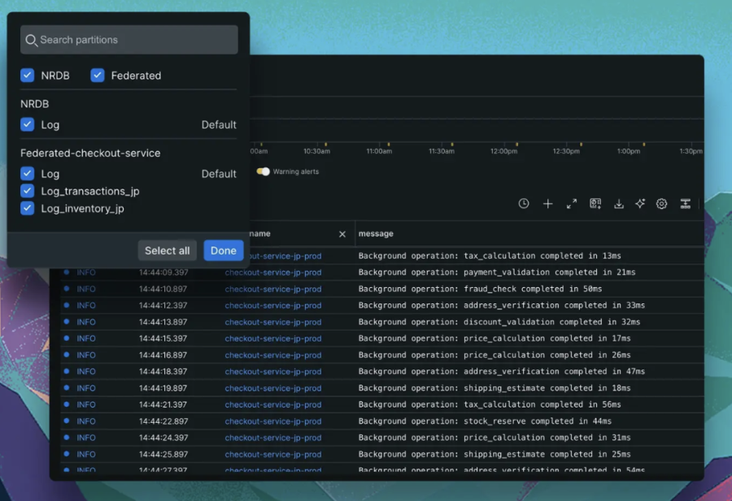Click INFO level in the 14:44:16.897 row
The height and width of the screenshot is (501, 732).
pos(86,355)
